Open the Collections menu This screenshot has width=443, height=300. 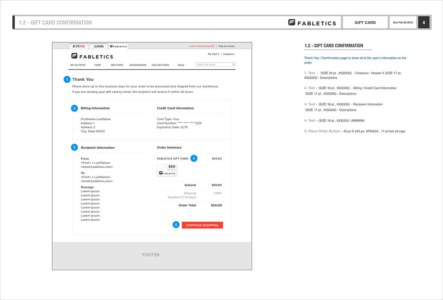pyautogui.click(x=160, y=65)
